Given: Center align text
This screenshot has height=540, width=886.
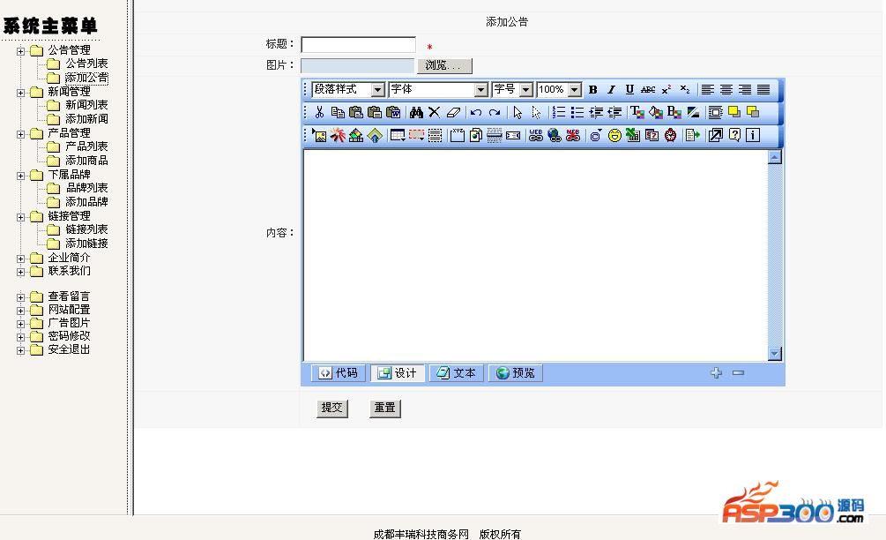Looking at the screenshot, I should pos(726,89).
